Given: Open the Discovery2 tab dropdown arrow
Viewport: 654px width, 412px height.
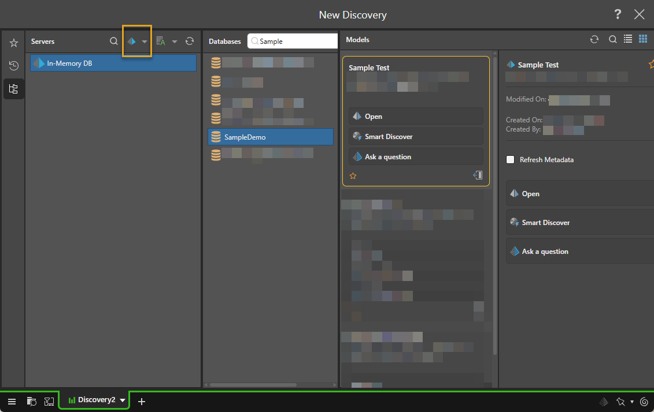Looking at the screenshot, I should (123, 400).
